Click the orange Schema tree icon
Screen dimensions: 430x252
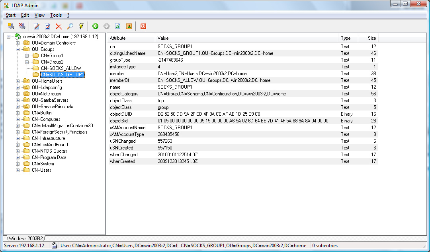click(x=129, y=26)
